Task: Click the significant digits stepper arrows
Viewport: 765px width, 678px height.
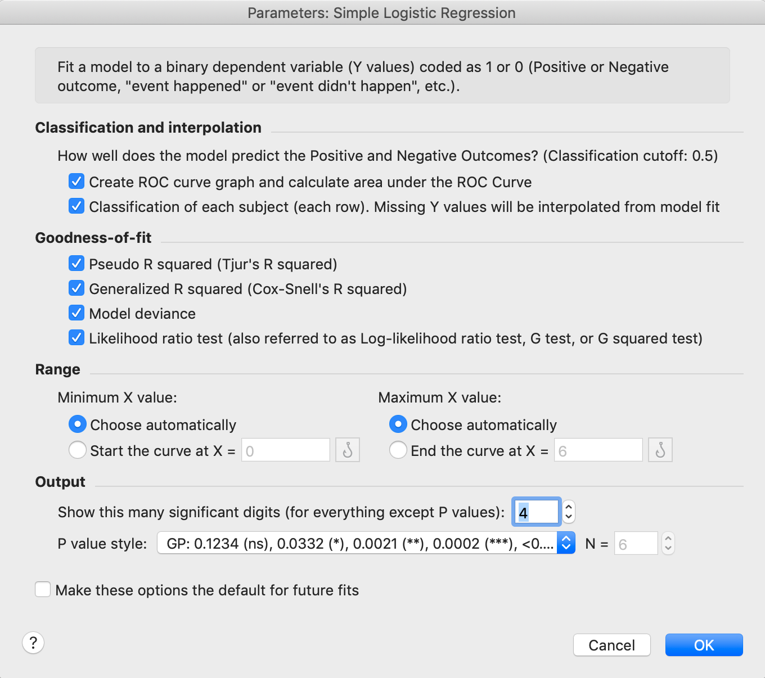Action: 569,512
